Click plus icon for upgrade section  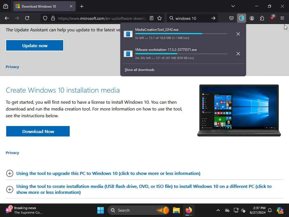coord(10,173)
